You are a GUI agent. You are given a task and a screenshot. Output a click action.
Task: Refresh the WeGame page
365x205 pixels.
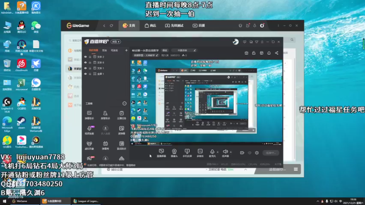tap(111, 26)
